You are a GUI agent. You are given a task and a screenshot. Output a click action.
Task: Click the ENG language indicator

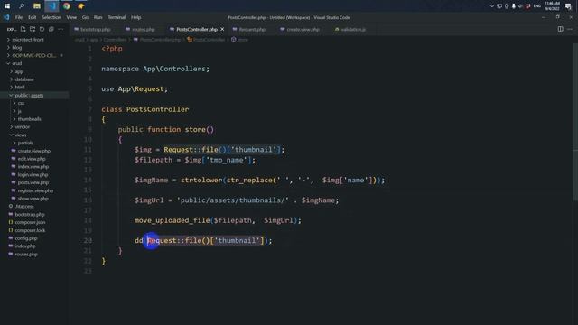pyautogui.click(x=537, y=6)
